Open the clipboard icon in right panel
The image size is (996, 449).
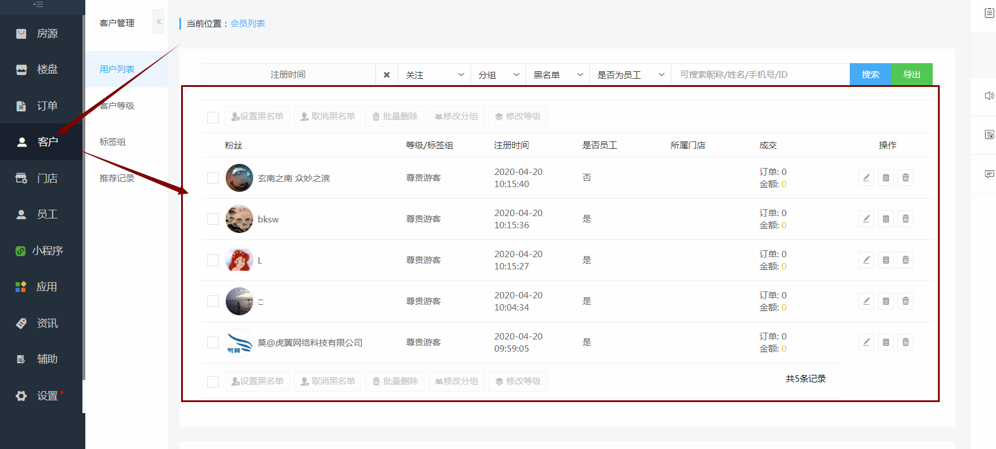(989, 13)
